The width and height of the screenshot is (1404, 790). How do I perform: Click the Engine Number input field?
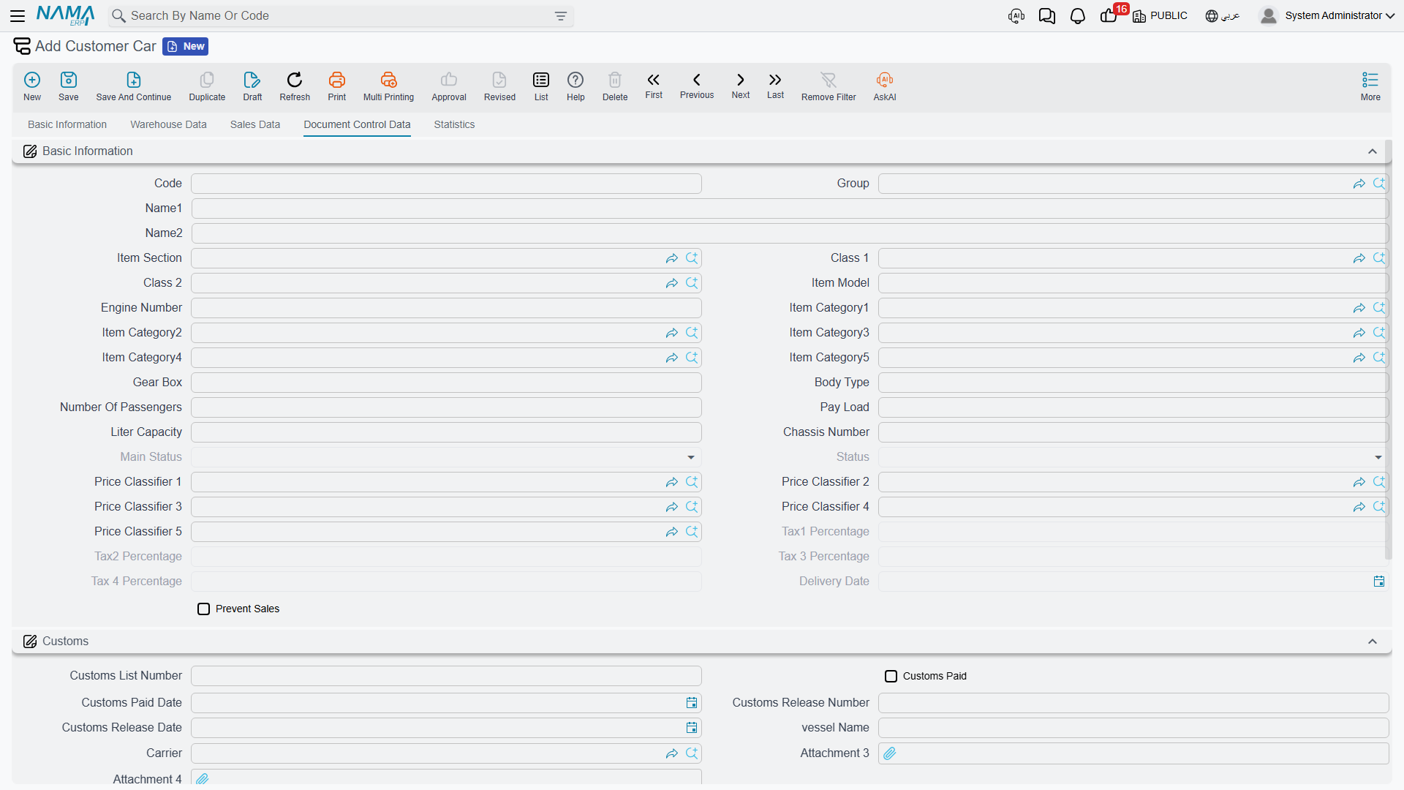pos(446,308)
